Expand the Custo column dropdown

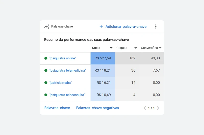tap(111, 48)
